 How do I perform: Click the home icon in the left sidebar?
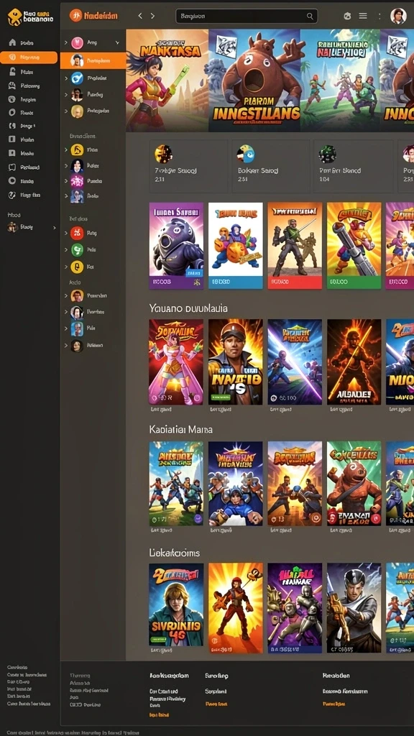tap(13, 42)
